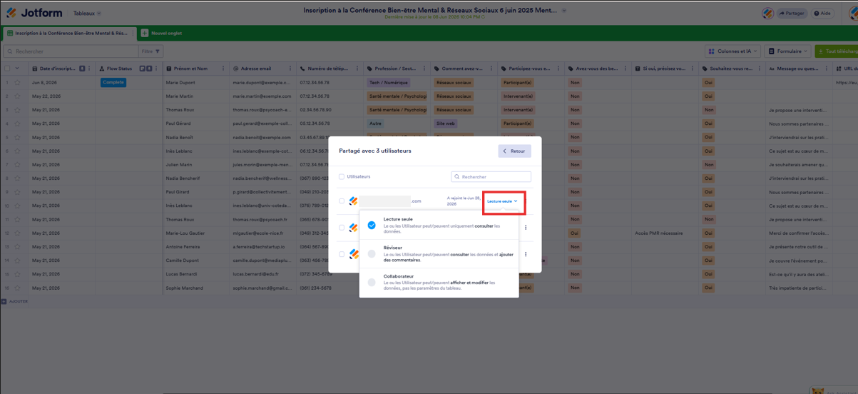Click the third shared user's Jotform avatar
858x394 pixels.
point(353,254)
